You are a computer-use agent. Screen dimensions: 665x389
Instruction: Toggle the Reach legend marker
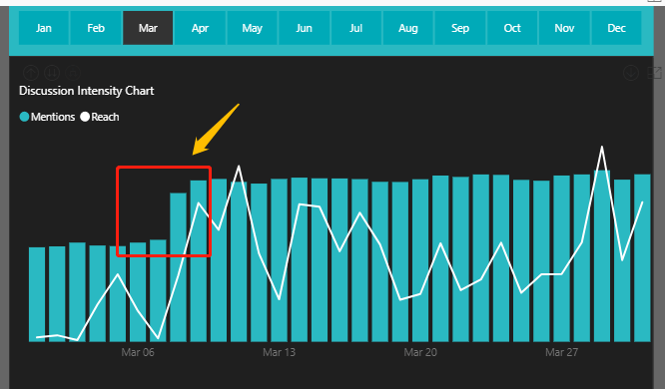coord(85,117)
